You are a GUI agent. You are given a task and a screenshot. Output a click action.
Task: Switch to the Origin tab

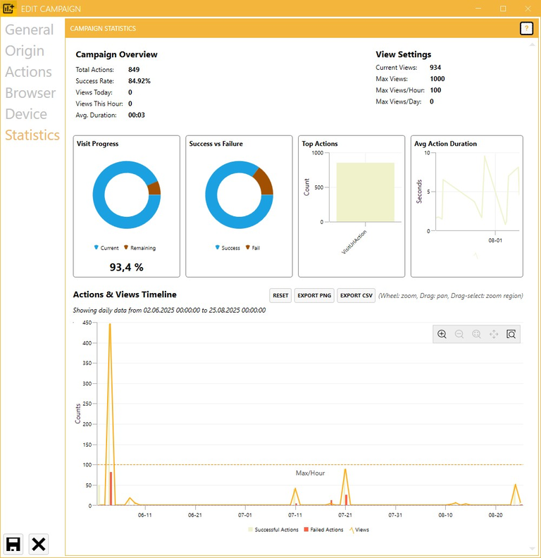(25, 51)
